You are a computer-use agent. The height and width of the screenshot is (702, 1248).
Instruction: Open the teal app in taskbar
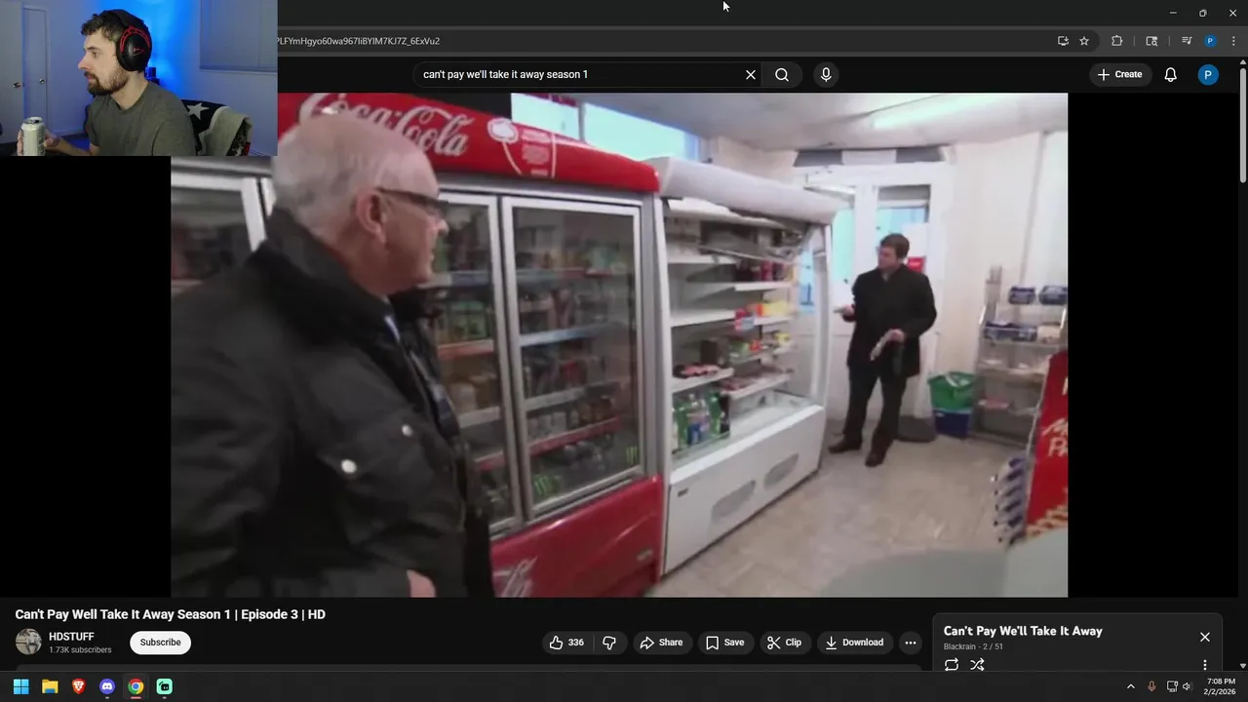pyautogui.click(x=165, y=686)
